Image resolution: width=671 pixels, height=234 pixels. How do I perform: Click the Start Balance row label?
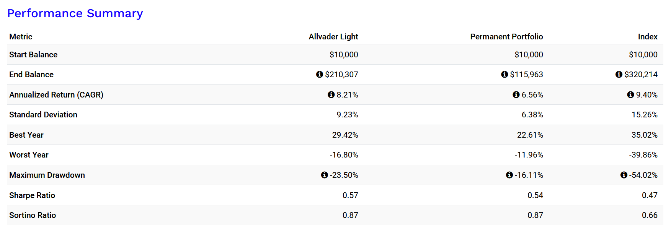pos(33,55)
